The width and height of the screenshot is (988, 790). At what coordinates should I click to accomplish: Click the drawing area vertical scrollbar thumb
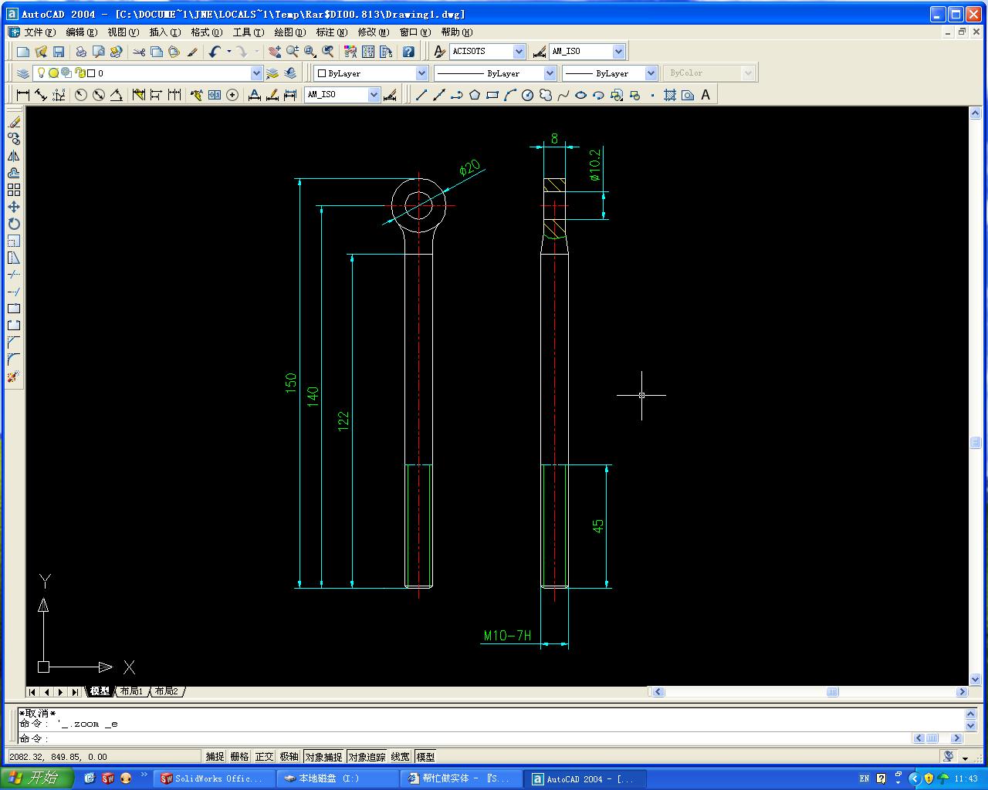[x=975, y=442]
